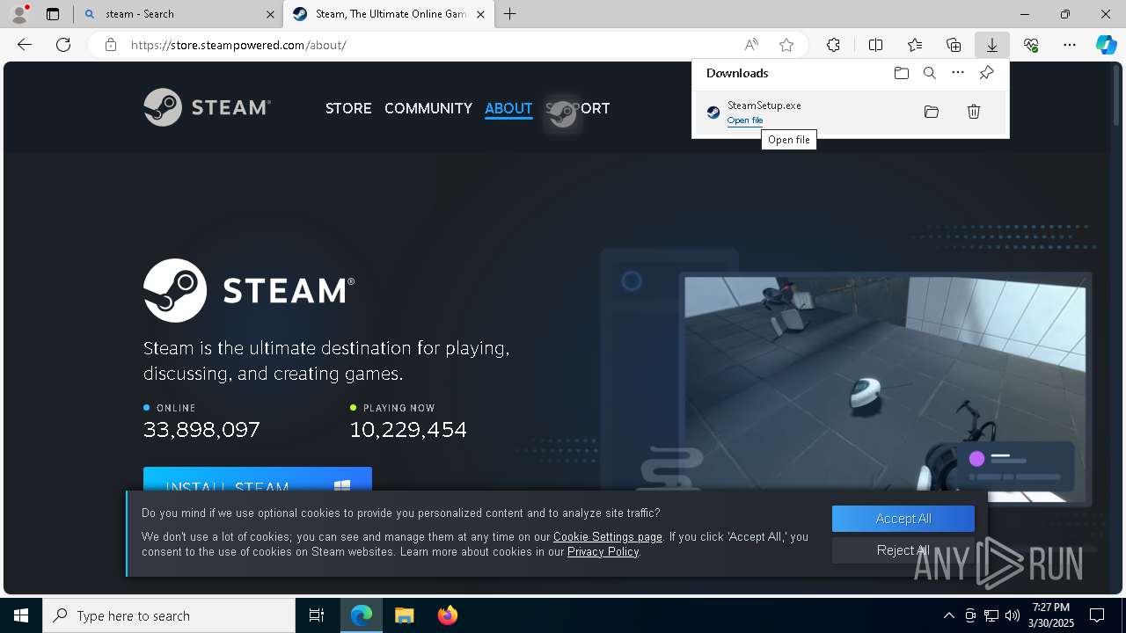
Task: Open Task View on the taskbar
Action: pos(317,615)
